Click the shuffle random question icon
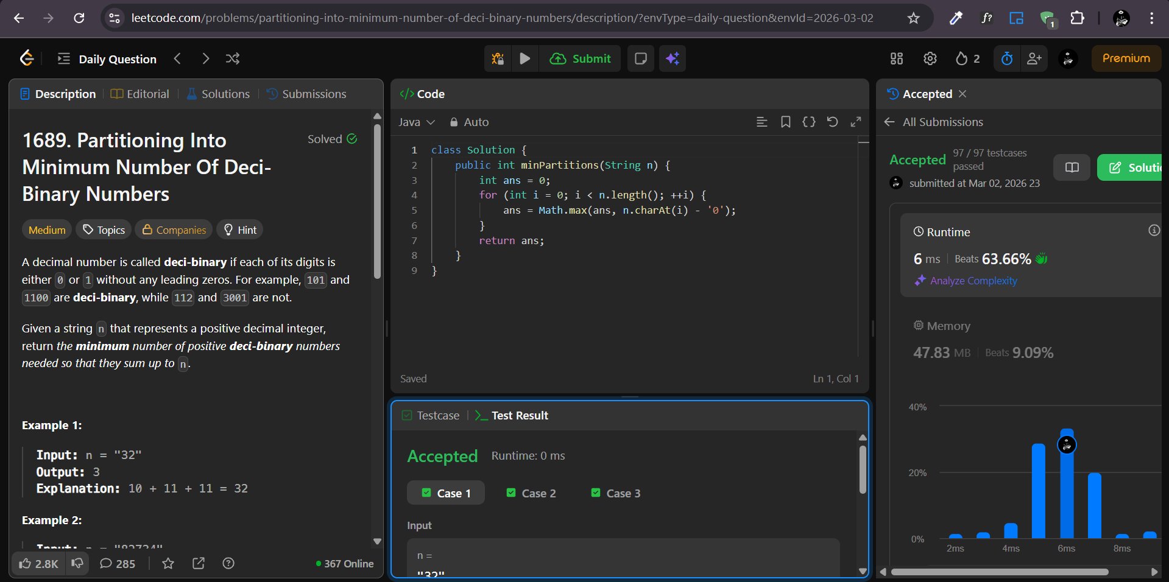This screenshot has width=1169, height=582. point(232,58)
